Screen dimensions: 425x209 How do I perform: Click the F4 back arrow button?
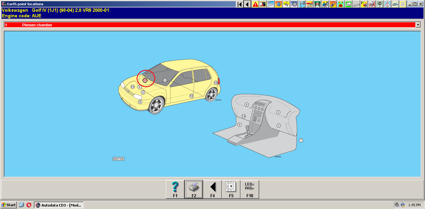(x=213, y=189)
